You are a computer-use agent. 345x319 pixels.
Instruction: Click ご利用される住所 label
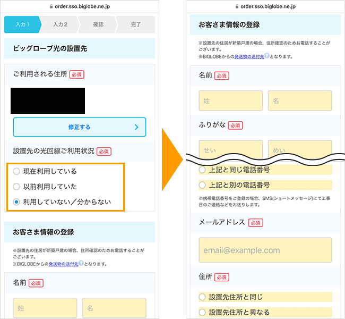click(x=40, y=74)
